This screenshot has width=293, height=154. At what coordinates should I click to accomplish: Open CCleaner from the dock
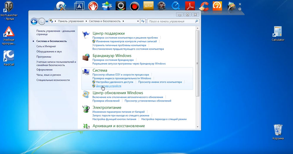pos(204,6)
